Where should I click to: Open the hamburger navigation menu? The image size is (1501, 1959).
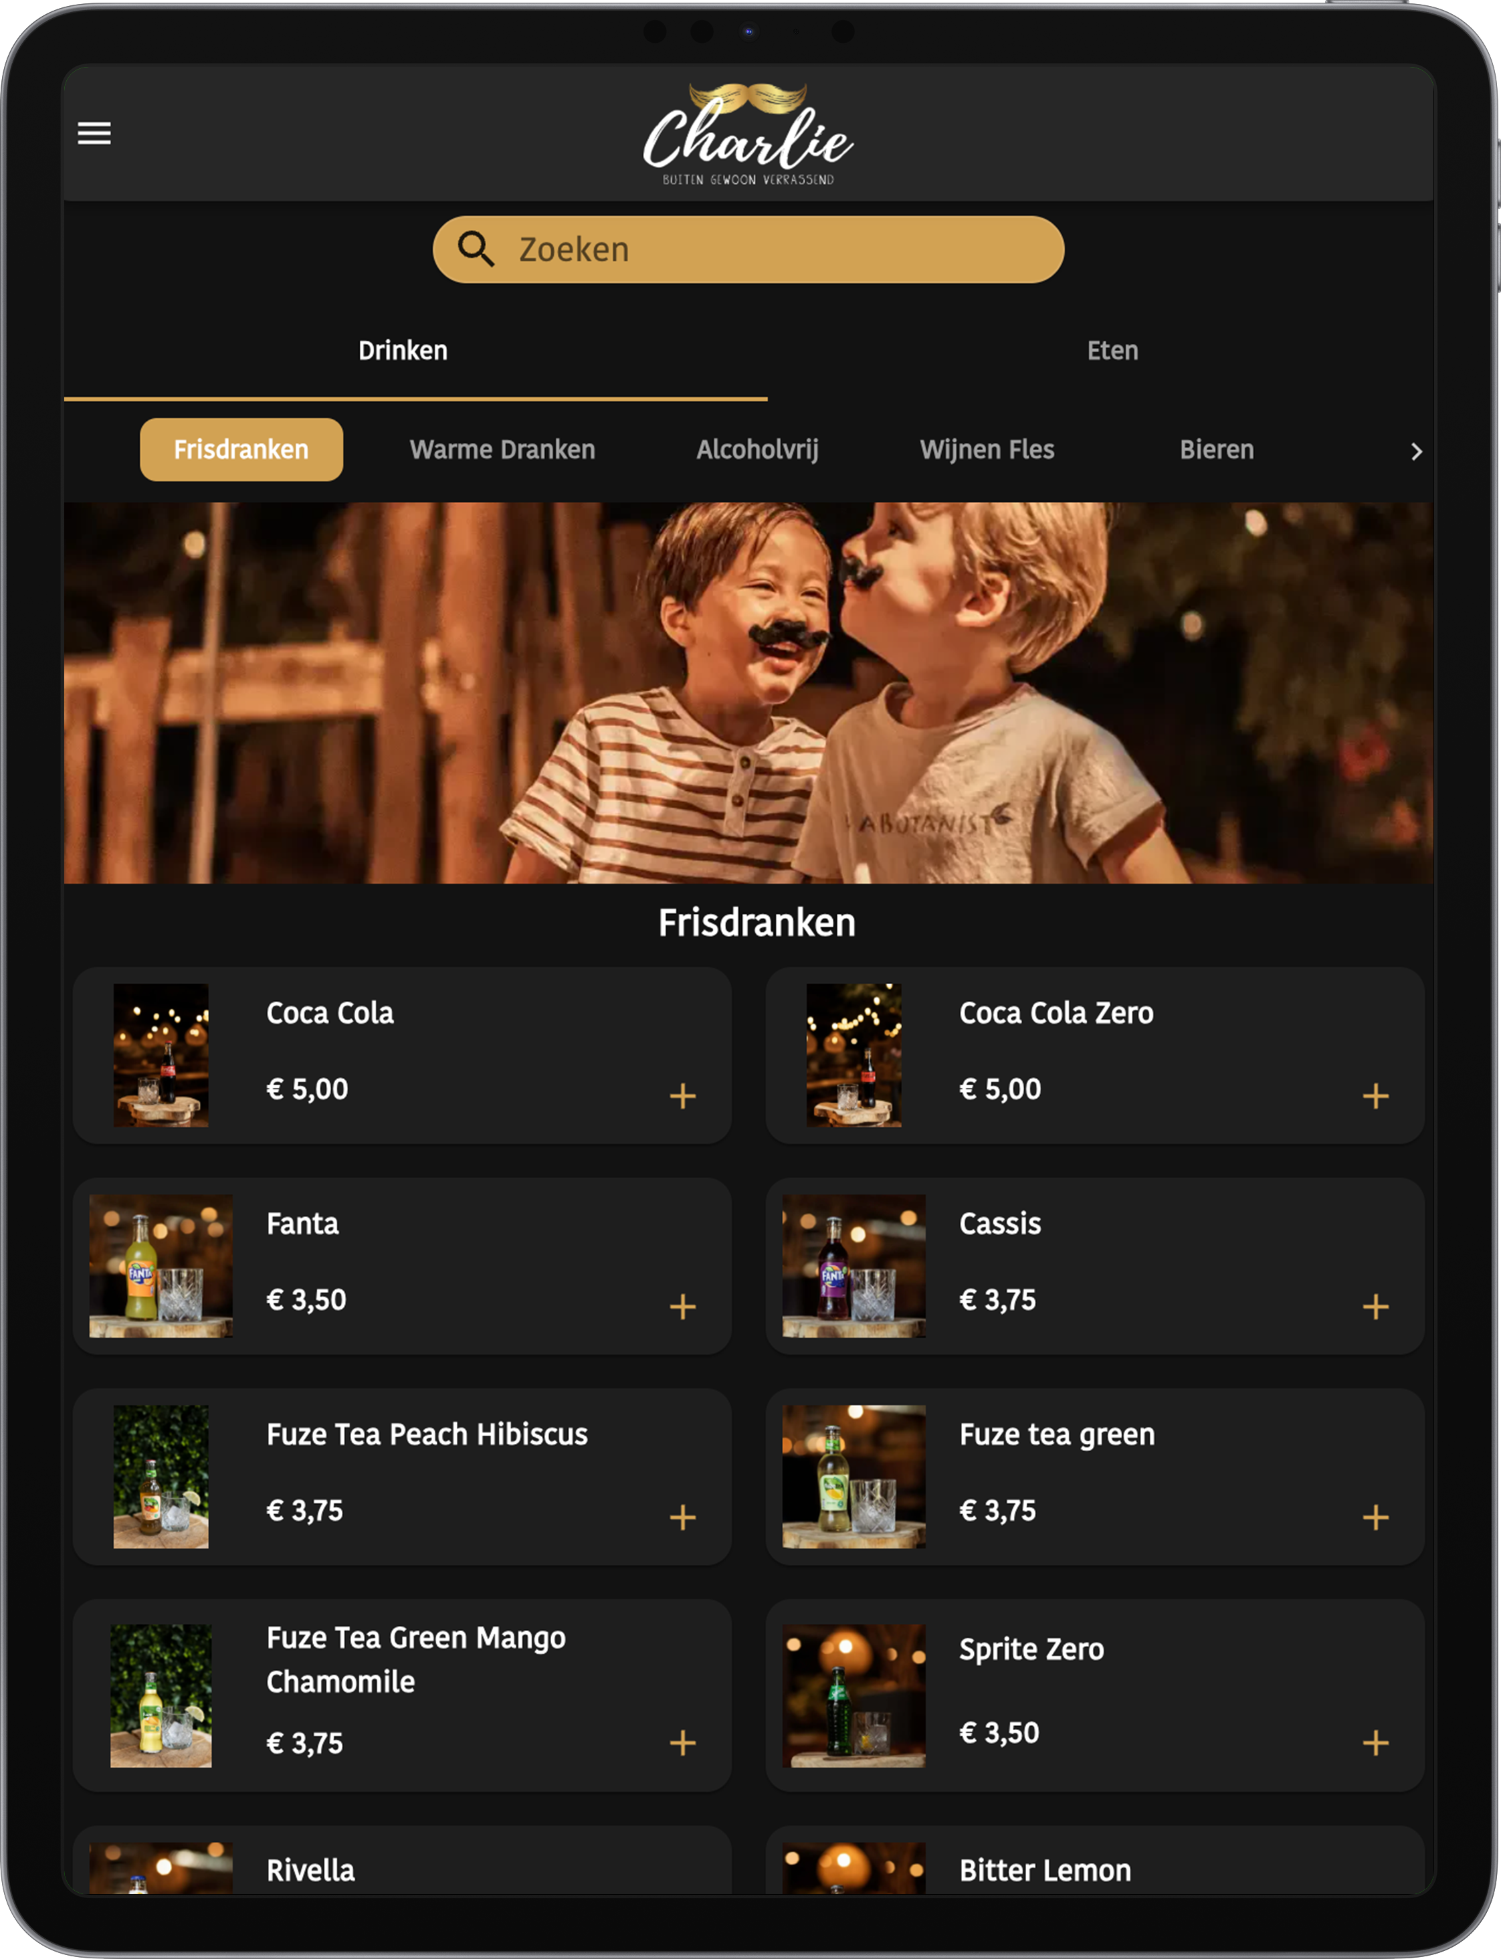94,132
